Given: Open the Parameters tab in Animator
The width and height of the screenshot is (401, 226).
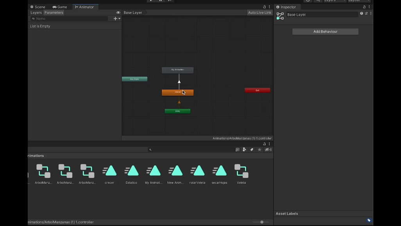Looking at the screenshot, I should [x=54, y=13].
